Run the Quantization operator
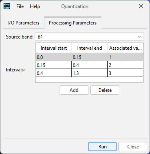Screen dimensions: 150x154 [102, 147]
